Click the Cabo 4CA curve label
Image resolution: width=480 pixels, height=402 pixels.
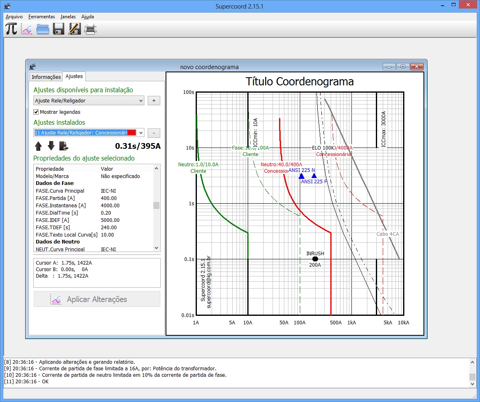click(x=388, y=234)
